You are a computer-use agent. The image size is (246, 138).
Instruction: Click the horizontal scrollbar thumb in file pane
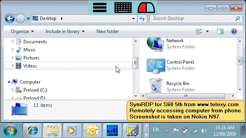pyautogui.click(x=186, y=96)
